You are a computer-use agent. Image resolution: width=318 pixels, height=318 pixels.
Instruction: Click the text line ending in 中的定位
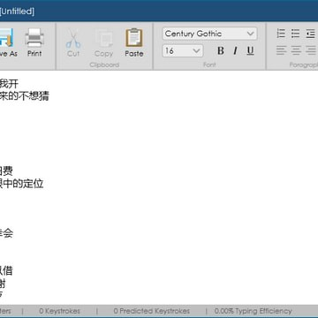[x=22, y=184]
